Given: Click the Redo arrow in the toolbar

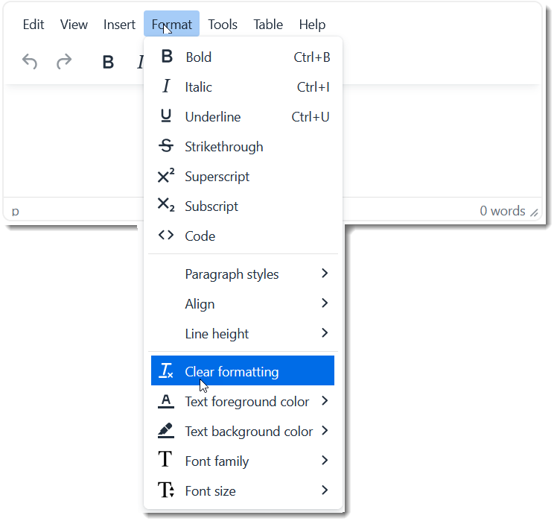Looking at the screenshot, I should coord(64,62).
